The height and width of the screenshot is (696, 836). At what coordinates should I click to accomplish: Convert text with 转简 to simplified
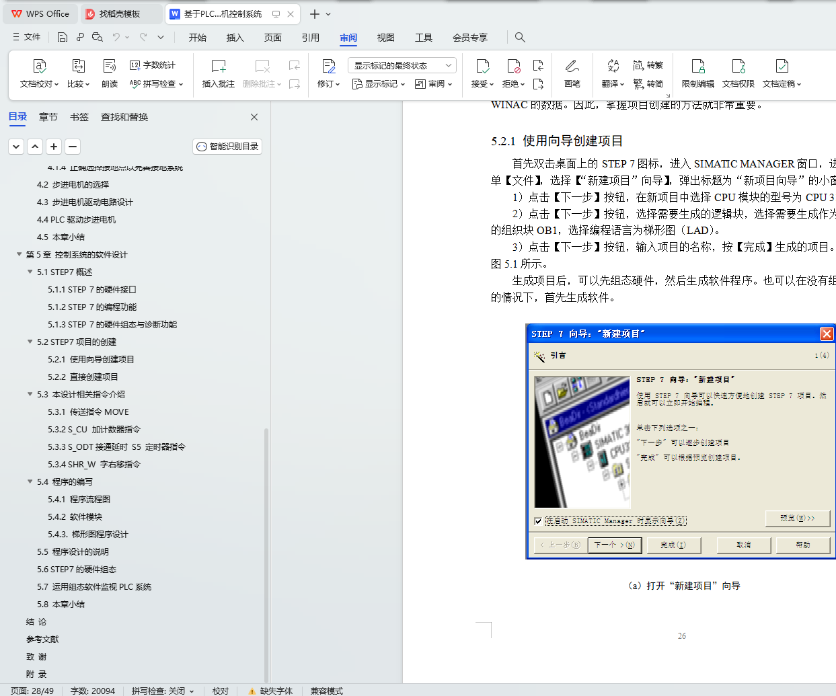point(648,84)
